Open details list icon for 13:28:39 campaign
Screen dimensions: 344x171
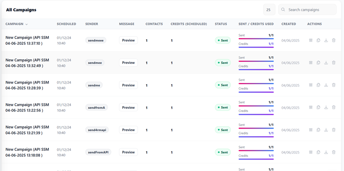click(x=311, y=85)
